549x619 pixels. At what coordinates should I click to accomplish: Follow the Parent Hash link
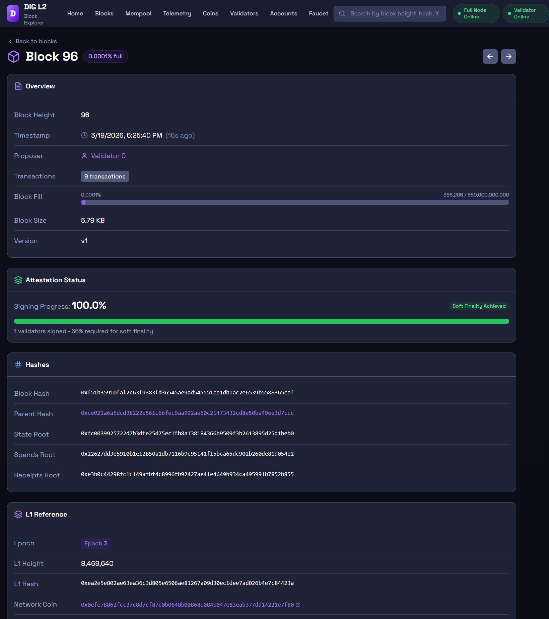[187, 413]
